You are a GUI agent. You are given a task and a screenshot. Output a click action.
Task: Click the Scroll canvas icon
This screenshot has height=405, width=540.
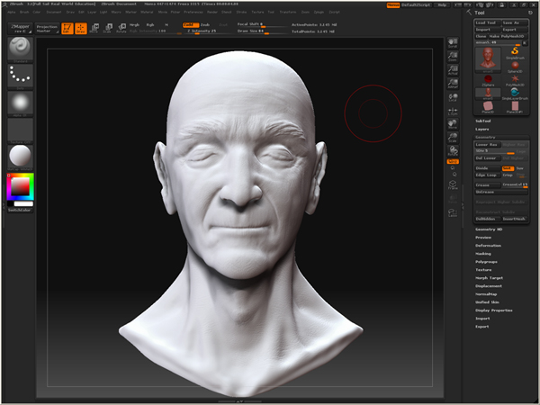pos(453,43)
